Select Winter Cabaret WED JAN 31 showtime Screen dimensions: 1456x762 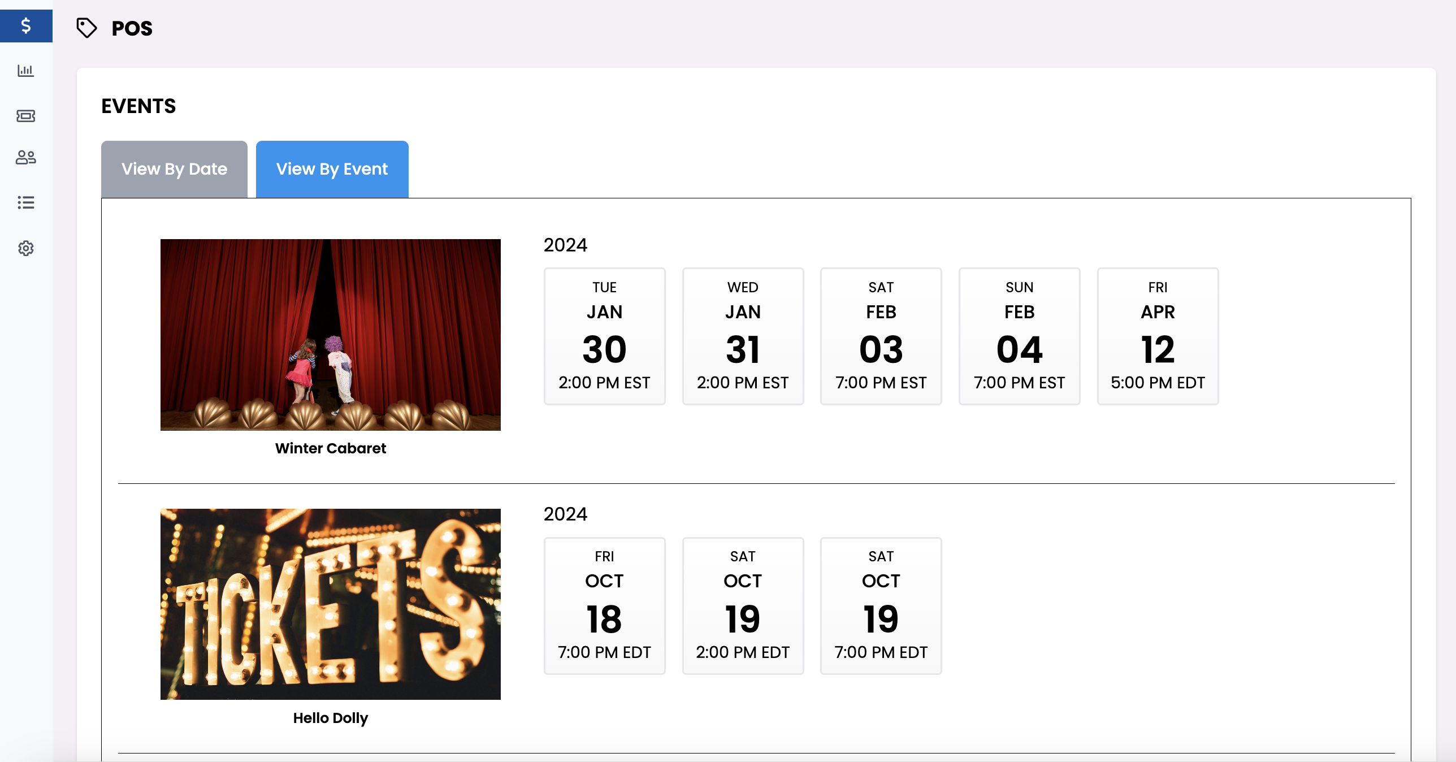coord(743,336)
